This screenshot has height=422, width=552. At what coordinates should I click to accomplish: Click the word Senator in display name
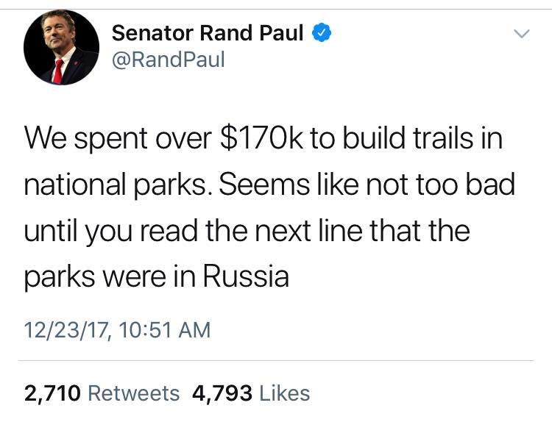(x=152, y=33)
